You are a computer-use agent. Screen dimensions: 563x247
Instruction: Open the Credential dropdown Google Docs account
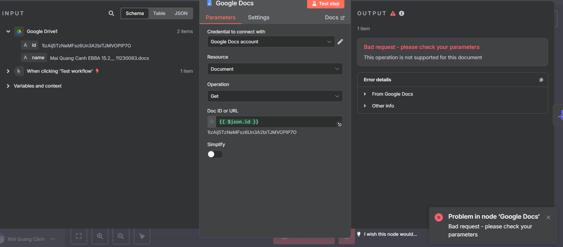pos(271,42)
